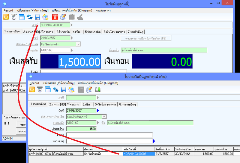Click the red trash delete icon in receipt toolbar
This screenshot has width=240, height=163.
55,17
